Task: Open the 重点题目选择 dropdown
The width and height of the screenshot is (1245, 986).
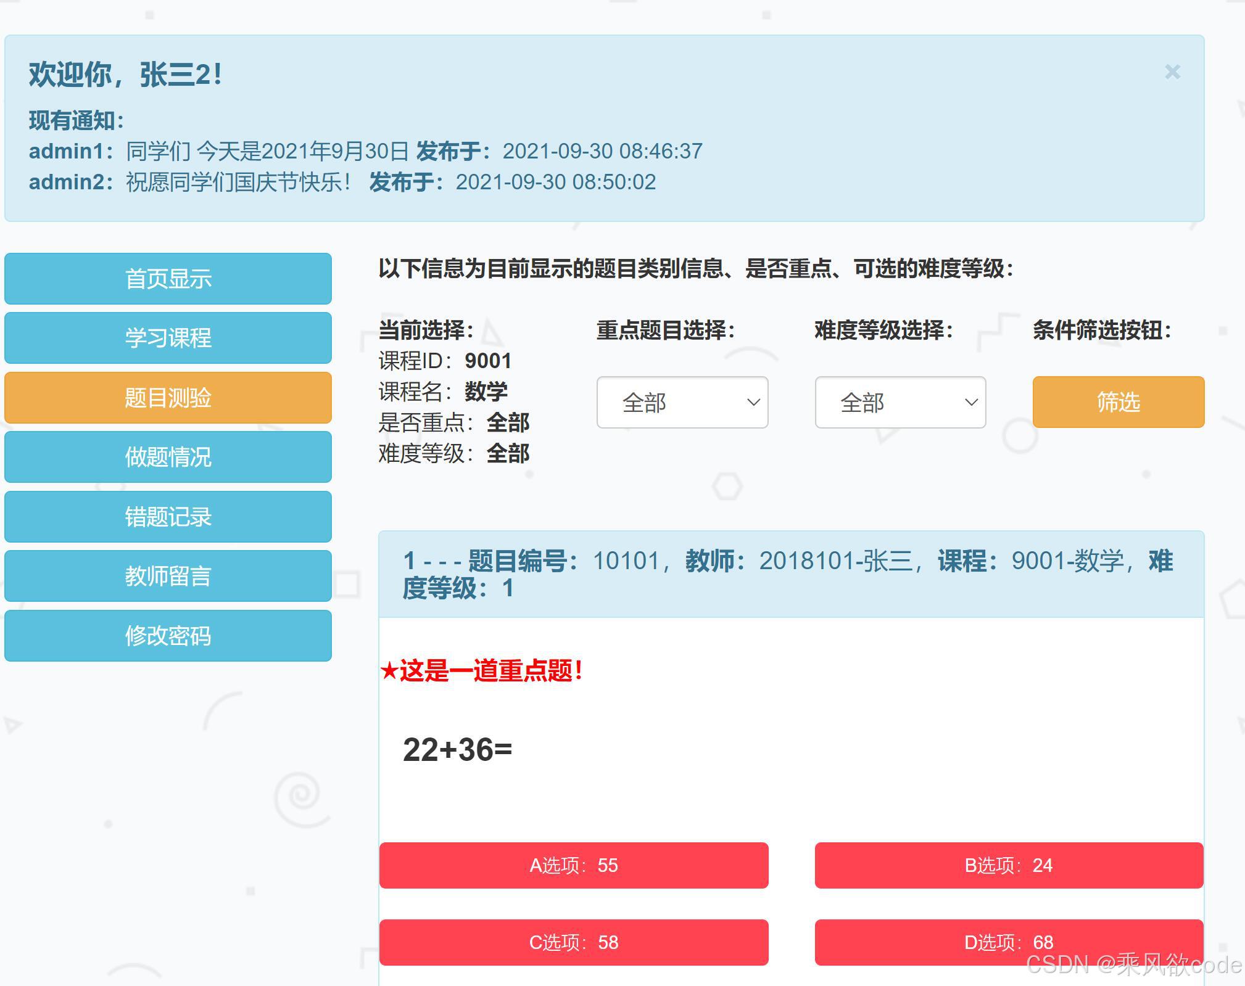Action: [682, 402]
